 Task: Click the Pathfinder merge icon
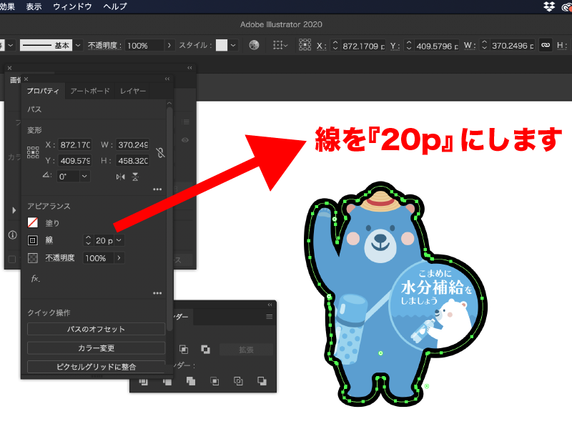coord(191,381)
